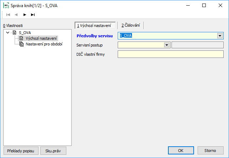Image resolution: width=229 pixels, height=158 pixels.
Task: Click the grey field beside Servisní postup
Action: pyautogui.click(x=197, y=45)
